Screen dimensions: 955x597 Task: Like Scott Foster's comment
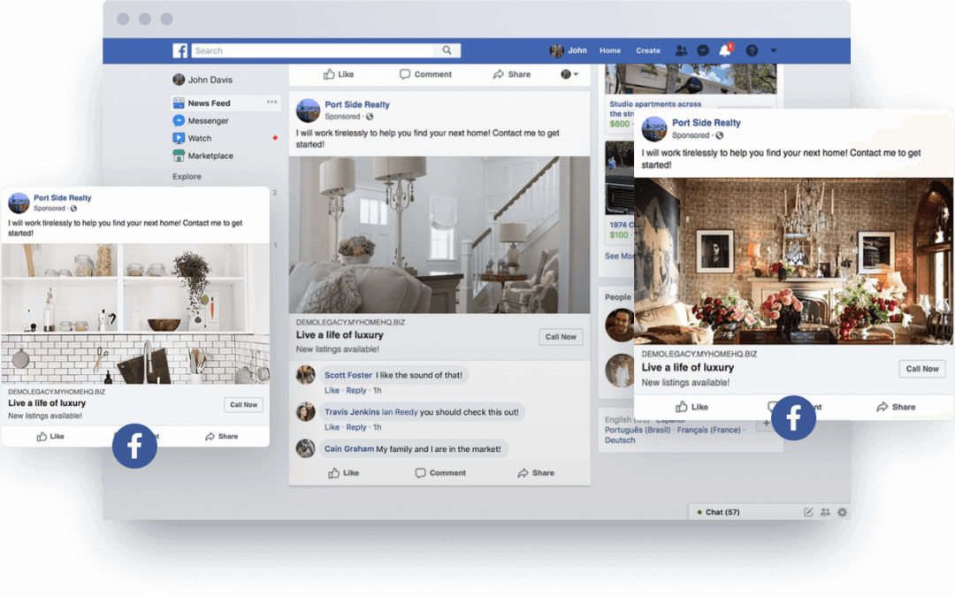pyautogui.click(x=332, y=391)
